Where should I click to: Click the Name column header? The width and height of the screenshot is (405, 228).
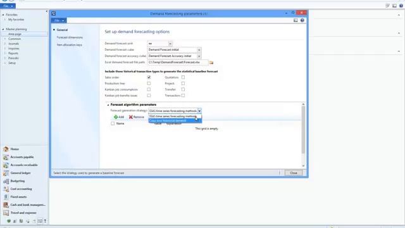pyautogui.click(x=120, y=123)
